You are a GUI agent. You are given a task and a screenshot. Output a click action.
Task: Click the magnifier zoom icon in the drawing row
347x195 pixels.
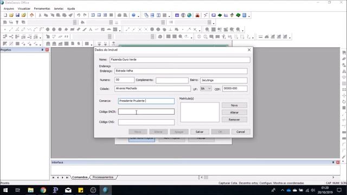coord(207,29)
